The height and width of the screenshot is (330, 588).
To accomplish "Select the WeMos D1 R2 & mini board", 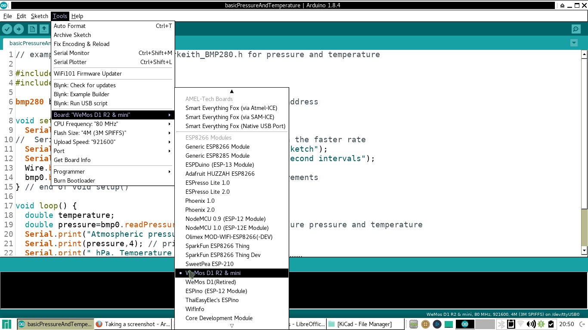I will [x=232, y=273].
